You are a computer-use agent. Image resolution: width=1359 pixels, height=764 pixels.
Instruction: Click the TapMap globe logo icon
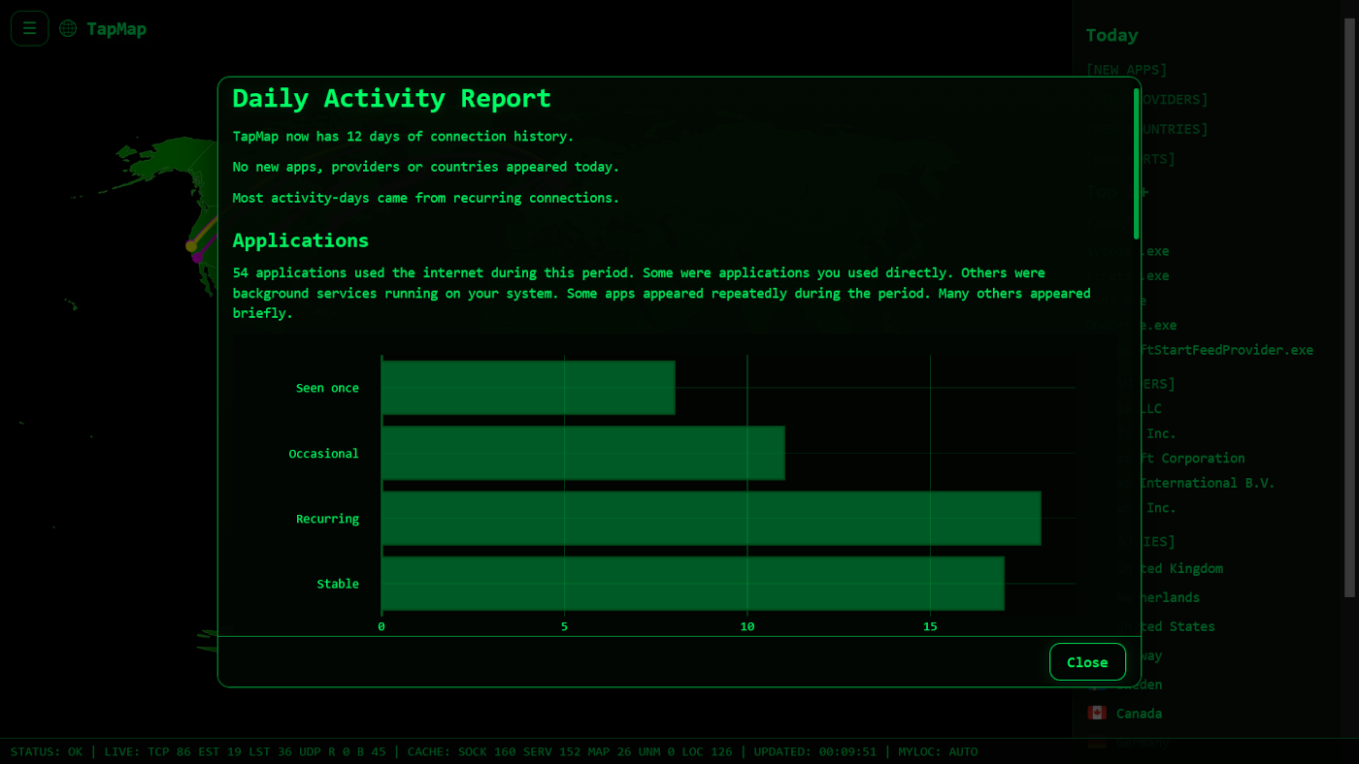(x=68, y=28)
